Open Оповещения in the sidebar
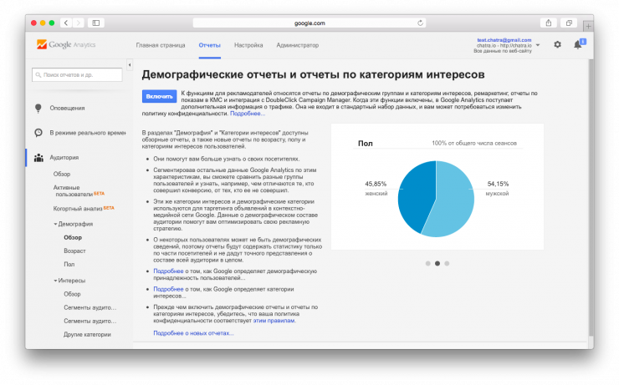Viewport: 619px width, 385px height. 67,108
